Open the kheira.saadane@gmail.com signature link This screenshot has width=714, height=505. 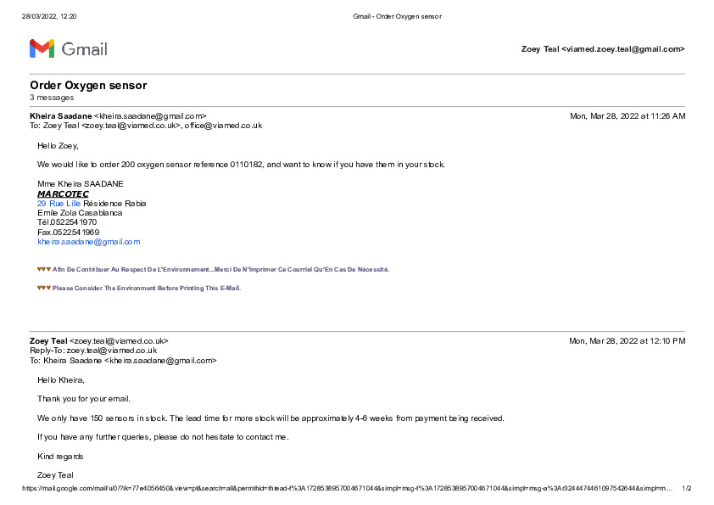click(x=88, y=241)
